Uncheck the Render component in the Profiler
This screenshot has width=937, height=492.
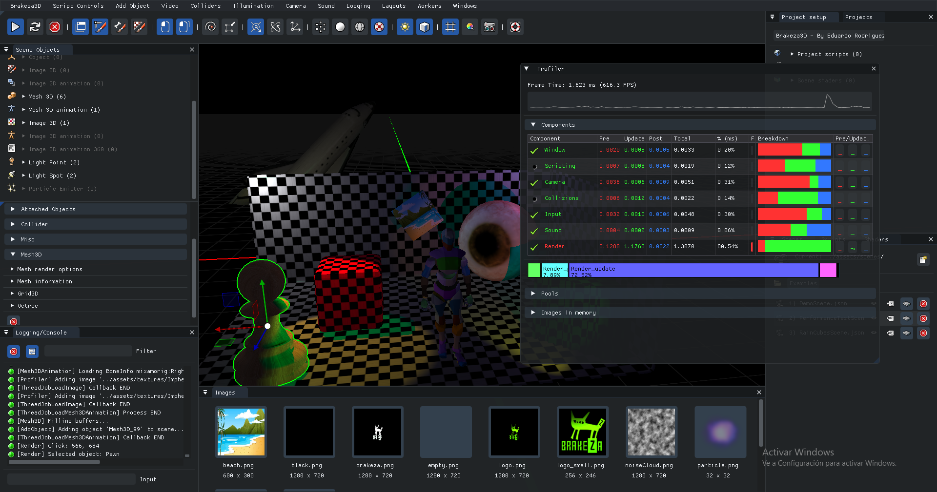535,247
